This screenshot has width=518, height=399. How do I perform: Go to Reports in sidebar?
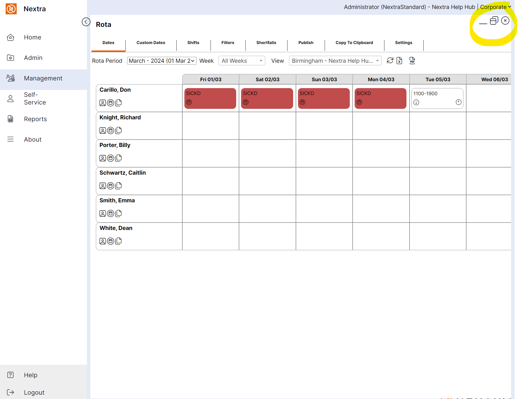tap(35, 119)
